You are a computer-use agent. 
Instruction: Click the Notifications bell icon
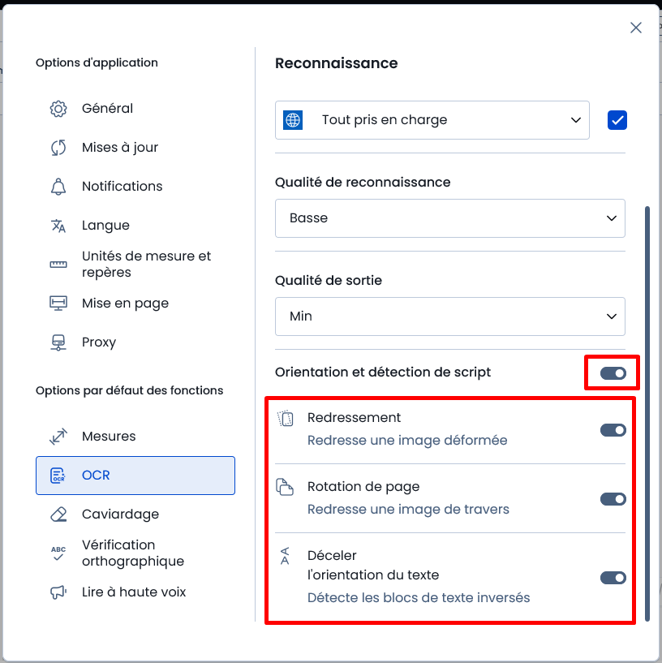tap(58, 187)
